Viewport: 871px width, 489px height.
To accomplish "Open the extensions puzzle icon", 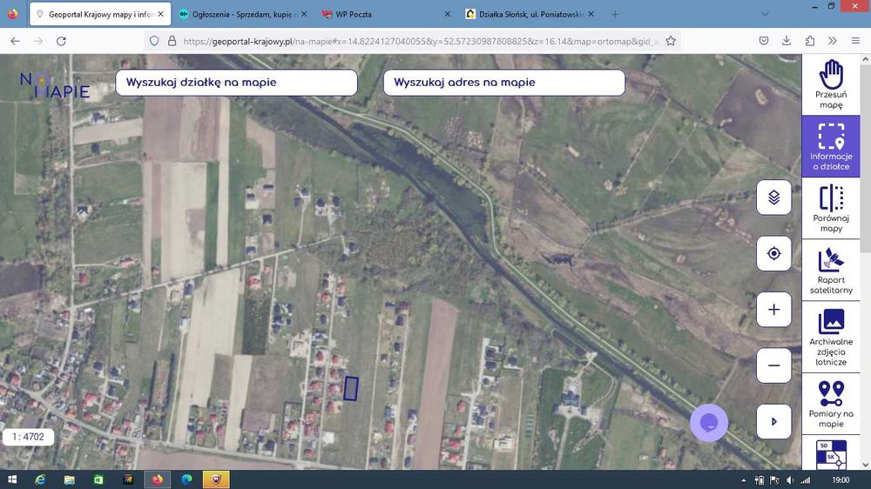I will click(x=810, y=41).
